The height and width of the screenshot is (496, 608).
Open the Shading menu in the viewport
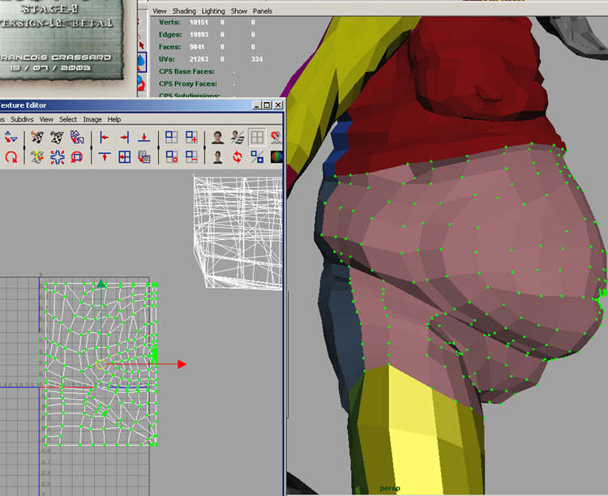(x=184, y=11)
